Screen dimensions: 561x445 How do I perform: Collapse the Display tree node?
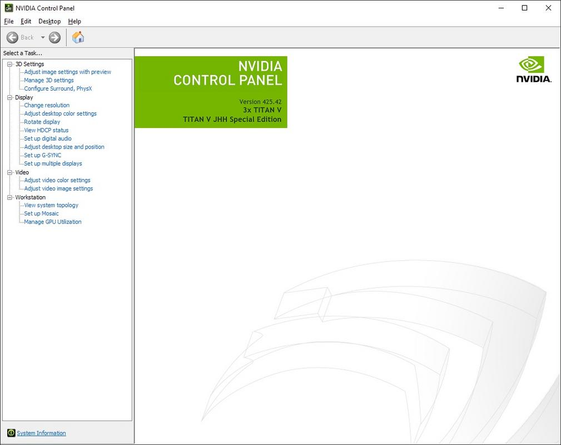pos(9,97)
